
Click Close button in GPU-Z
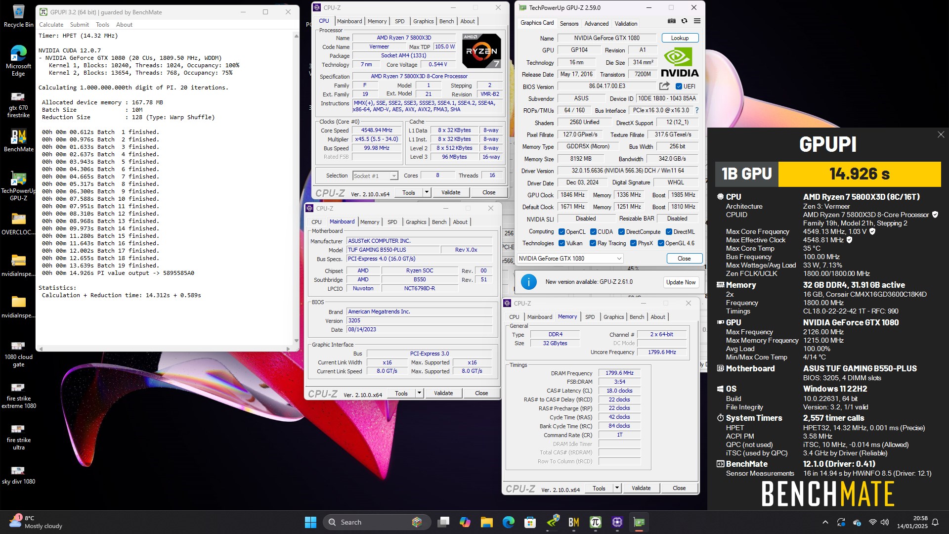tap(684, 259)
